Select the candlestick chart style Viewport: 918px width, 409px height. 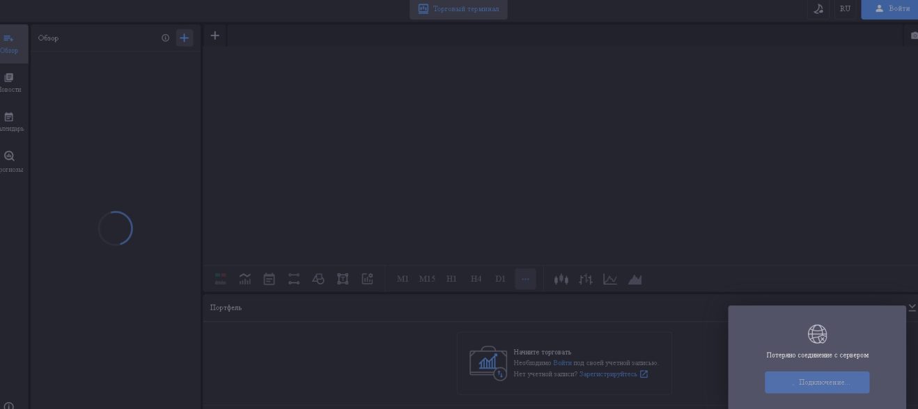pyautogui.click(x=561, y=279)
